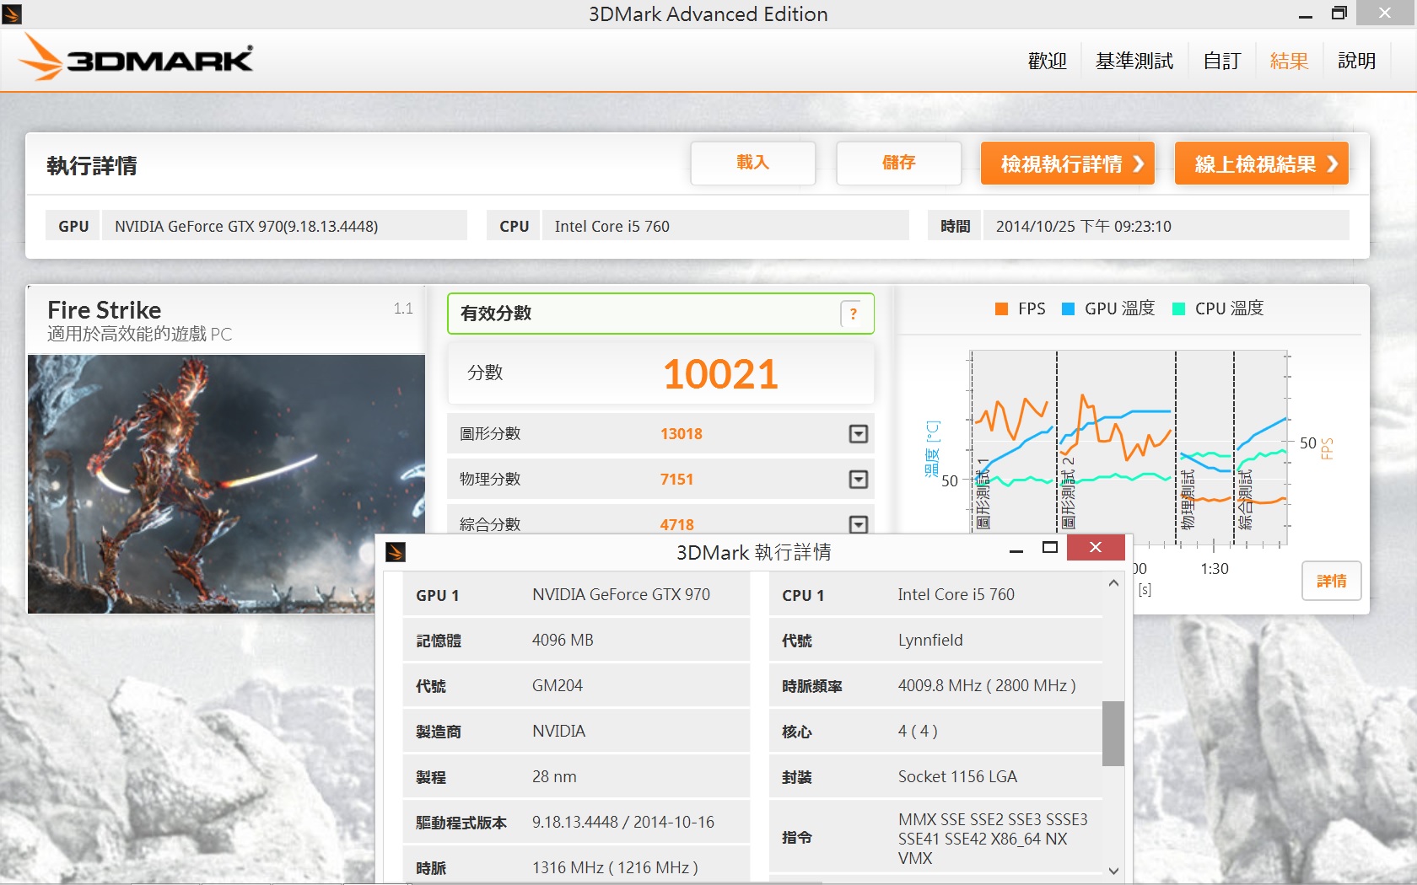Click the dialog CPU 1 value Intel Core i5 760
The width and height of the screenshot is (1417, 885).
click(956, 595)
